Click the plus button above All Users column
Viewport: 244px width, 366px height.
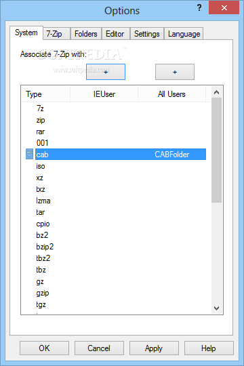[x=175, y=72]
